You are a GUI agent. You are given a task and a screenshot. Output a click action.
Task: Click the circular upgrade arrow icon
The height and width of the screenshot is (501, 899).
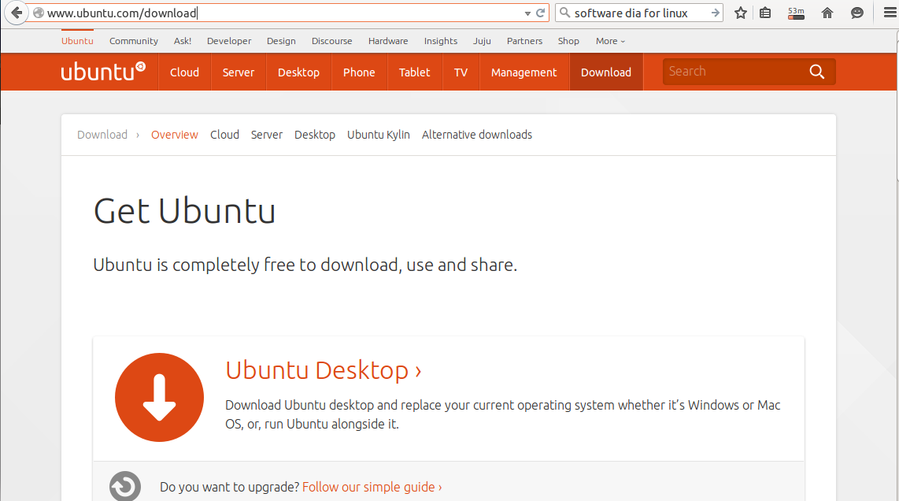click(x=124, y=486)
